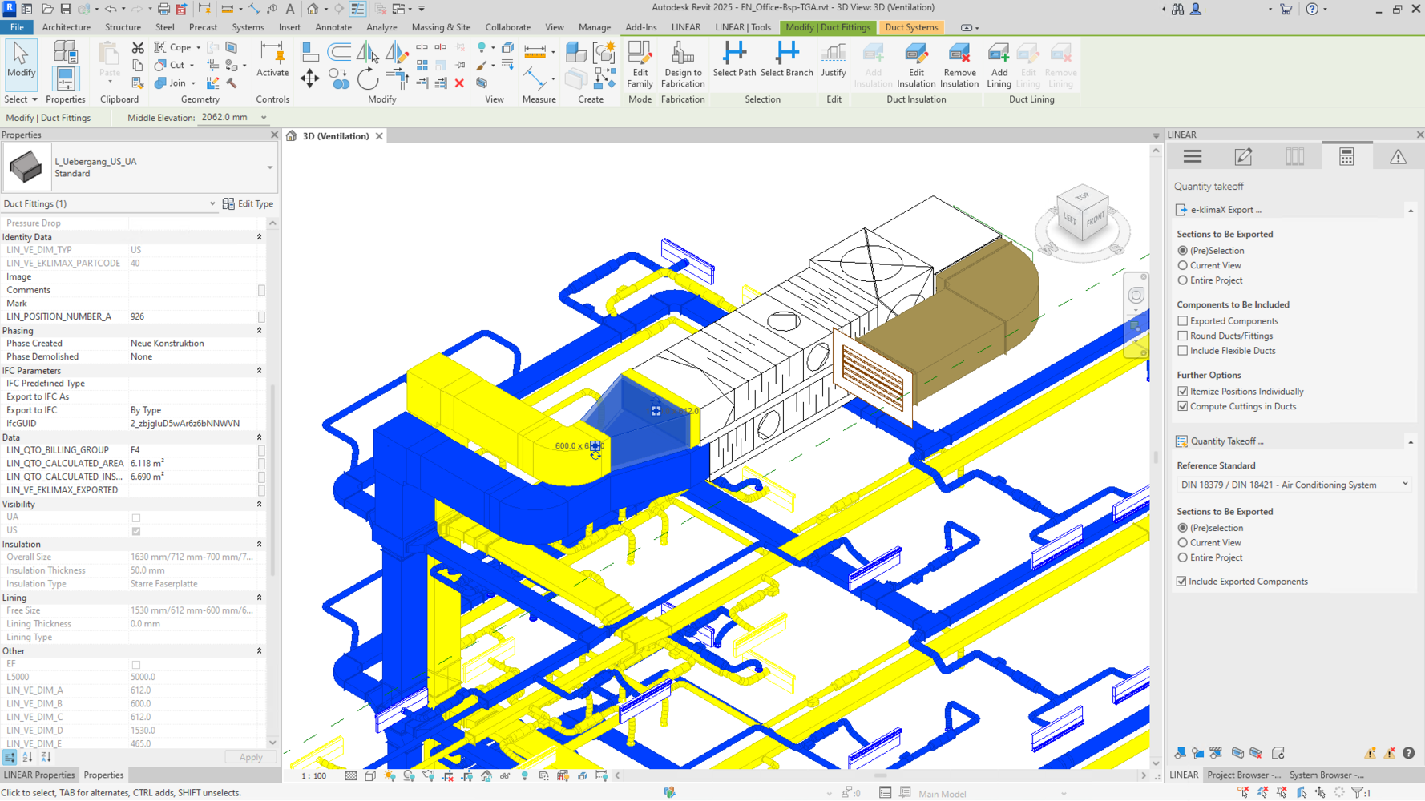The width and height of the screenshot is (1425, 801).
Task: Open the Reference Standard dropdown
Action: click(x=1293, y=485)
